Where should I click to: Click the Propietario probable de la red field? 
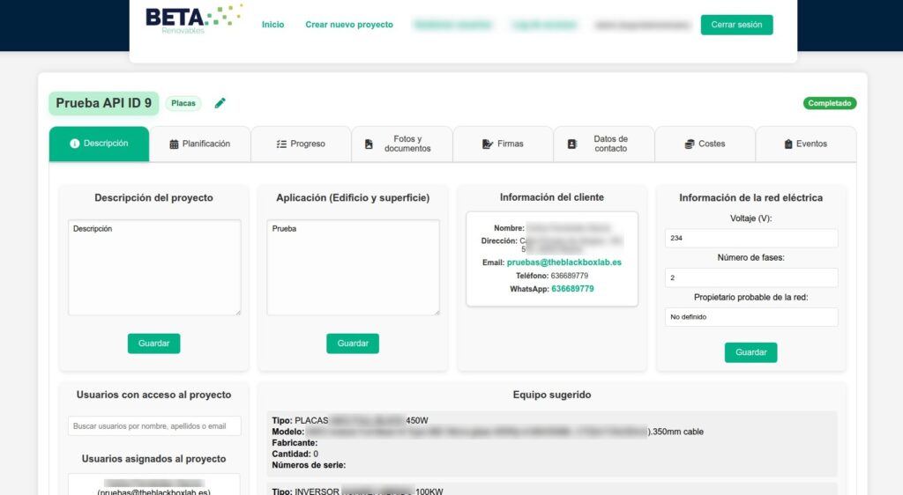(751, 317)
